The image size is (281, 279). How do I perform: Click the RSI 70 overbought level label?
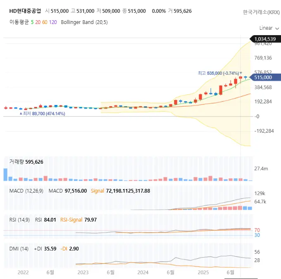[x=257, y=230]
